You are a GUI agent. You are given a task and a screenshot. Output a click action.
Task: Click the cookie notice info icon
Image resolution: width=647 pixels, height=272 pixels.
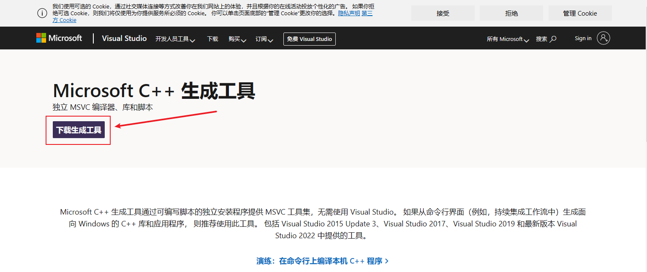[x=42, y=13]
